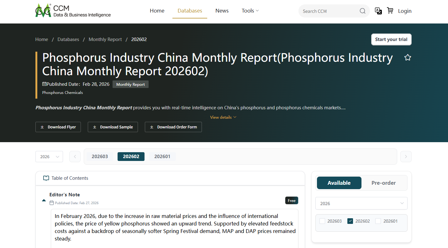Open the 2026 year dropdown in sidebar
Screen dimensions: 448x248
coord(361,203)
